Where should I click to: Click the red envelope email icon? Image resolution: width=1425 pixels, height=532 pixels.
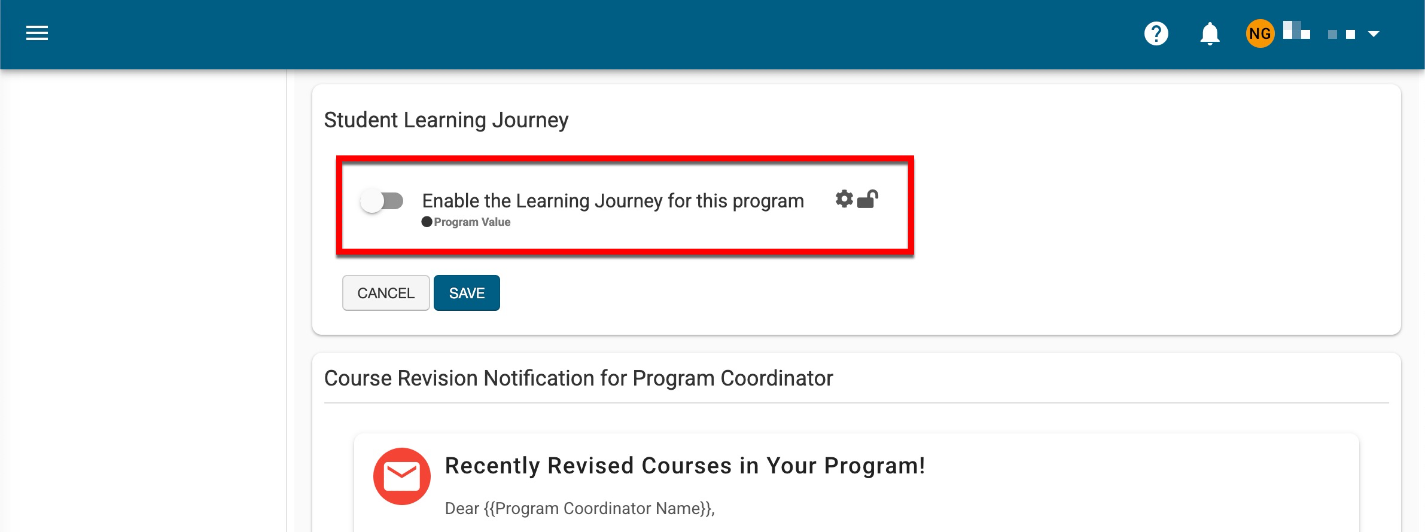(401, 476)
